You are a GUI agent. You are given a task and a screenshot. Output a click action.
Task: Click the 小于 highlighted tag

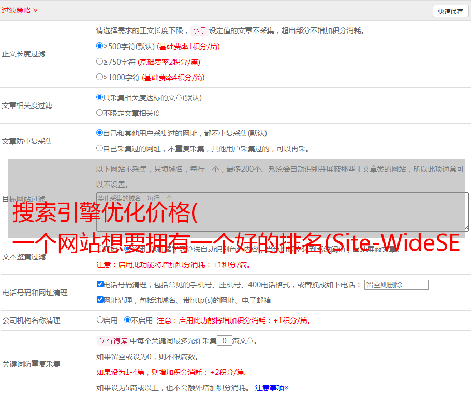[199, 30]
